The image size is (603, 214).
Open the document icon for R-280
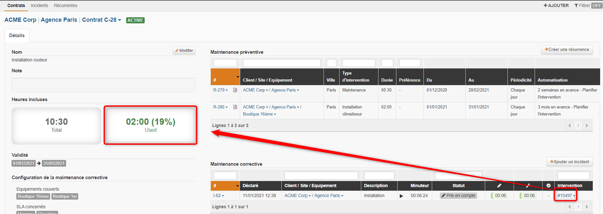(235, 107)
